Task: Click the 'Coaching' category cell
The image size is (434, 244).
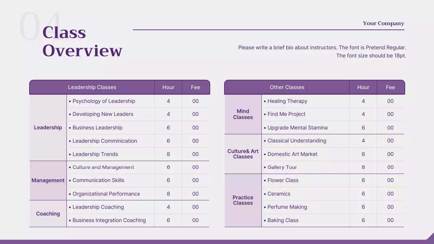Action: click(x=48, y=214)
